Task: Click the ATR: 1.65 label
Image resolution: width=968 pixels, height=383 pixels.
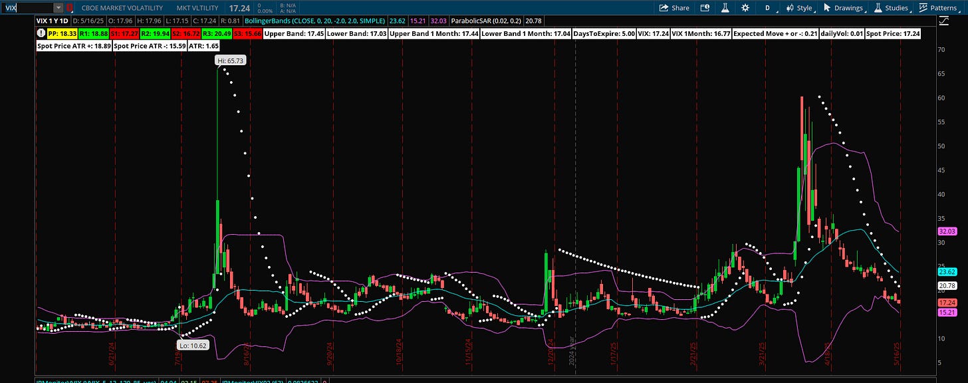Action: pyautogui.click(x=203, y=47)
